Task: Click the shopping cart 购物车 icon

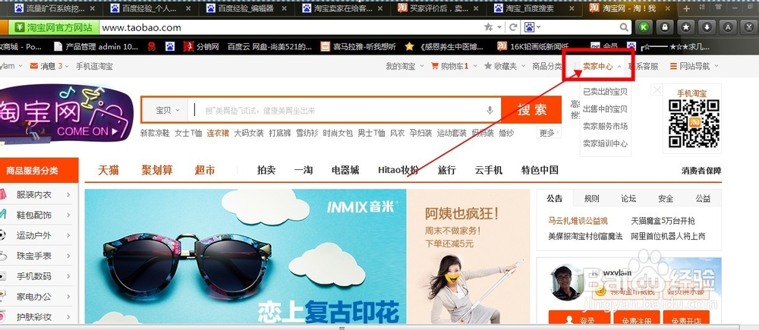Action: point(434,66)
